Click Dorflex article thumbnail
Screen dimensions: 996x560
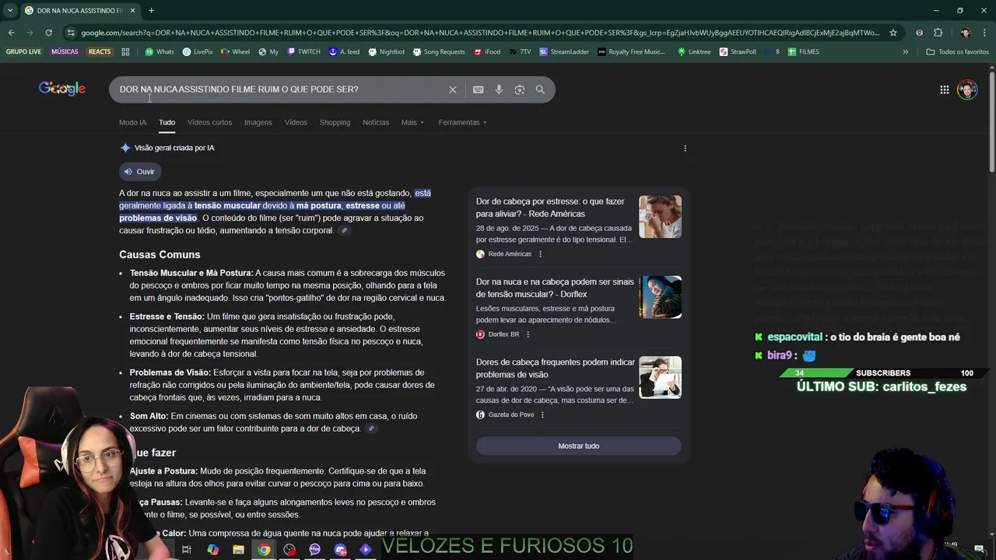(660, 297)
